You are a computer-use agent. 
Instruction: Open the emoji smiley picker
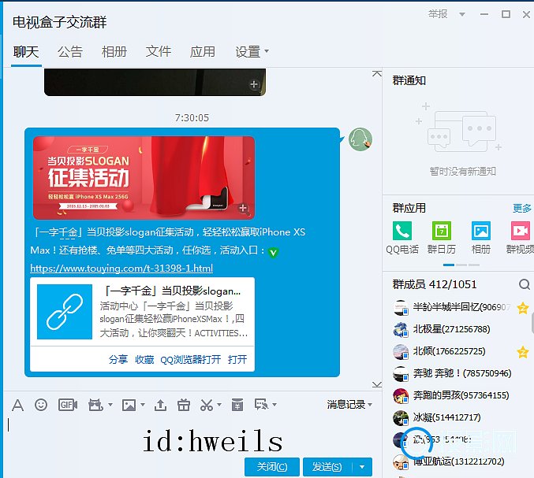pos(41,405)
